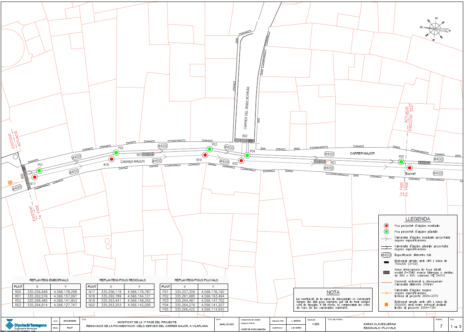Viewport: 464px width, 332px height.
Task: Click the Y value '4.566.127,747' for R03
Action: coord(65,305)
